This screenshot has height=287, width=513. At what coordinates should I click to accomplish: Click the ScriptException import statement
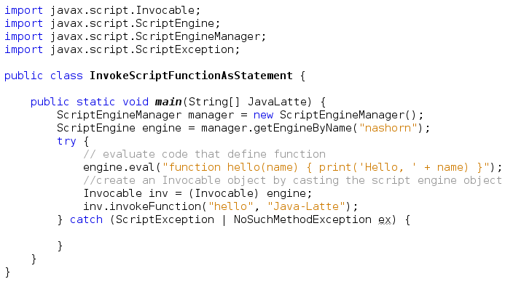pyautogui.click(x=122, y=49)
